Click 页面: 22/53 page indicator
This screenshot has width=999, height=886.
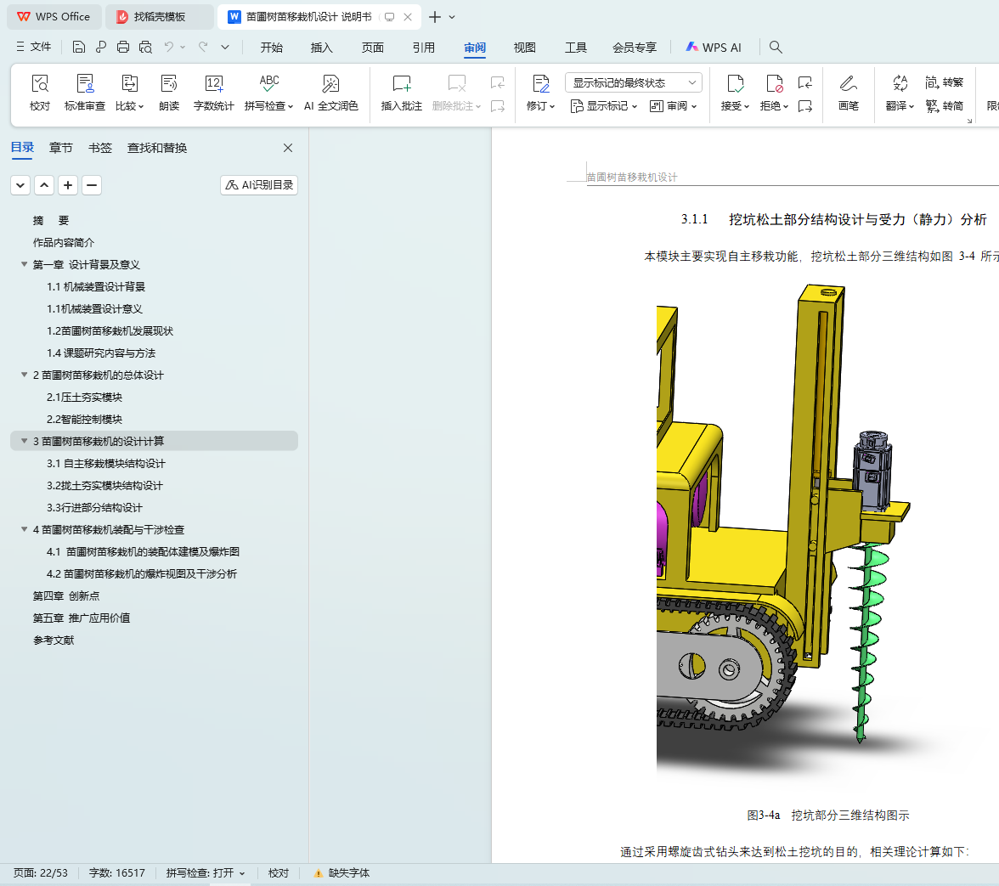click(40, 872)
